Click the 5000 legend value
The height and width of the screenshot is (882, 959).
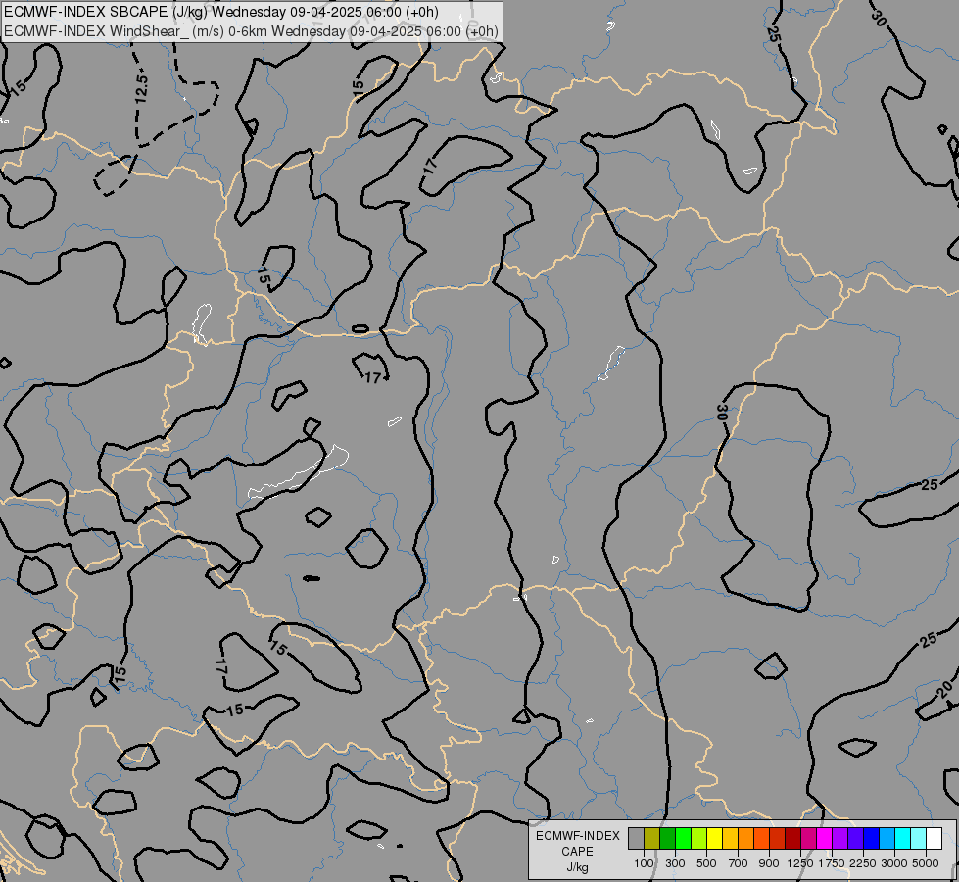(x=926, y=863)
